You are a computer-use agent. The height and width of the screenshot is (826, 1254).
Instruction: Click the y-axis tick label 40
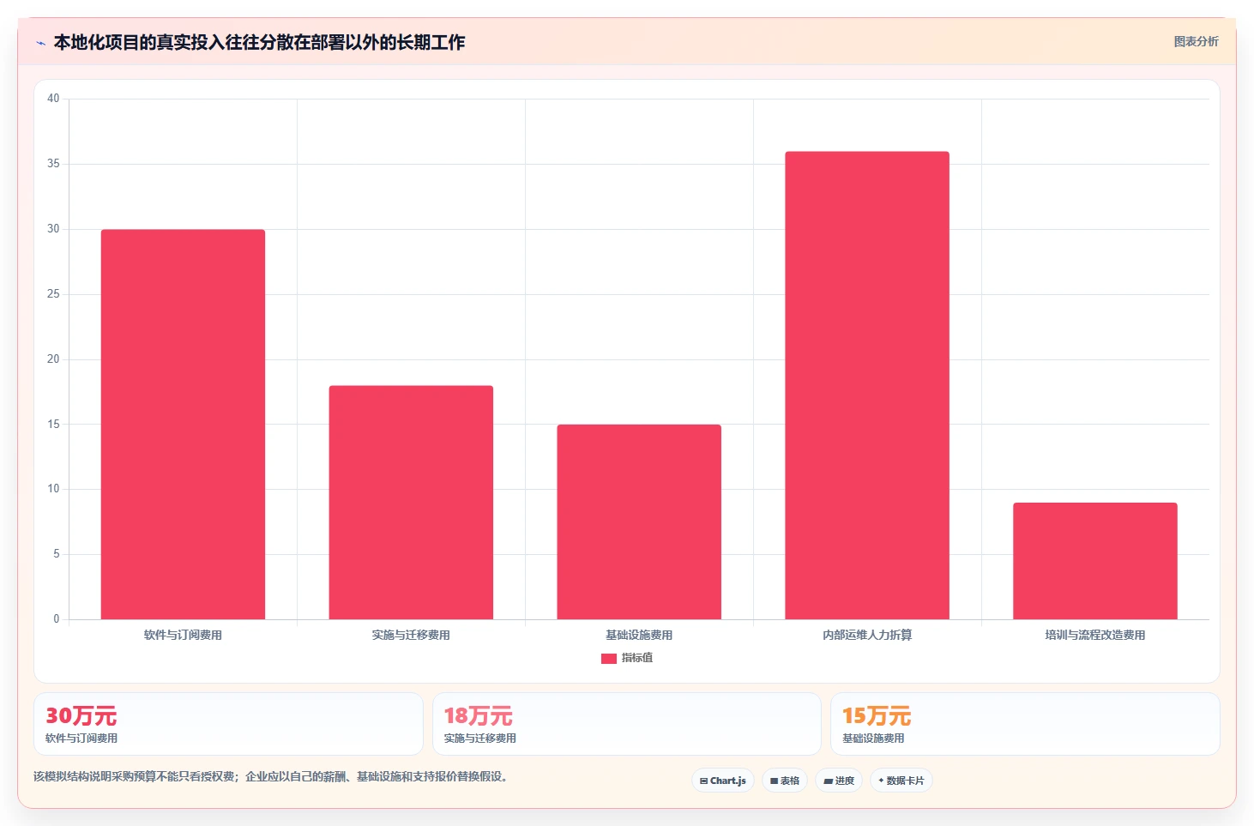point(53,99)
